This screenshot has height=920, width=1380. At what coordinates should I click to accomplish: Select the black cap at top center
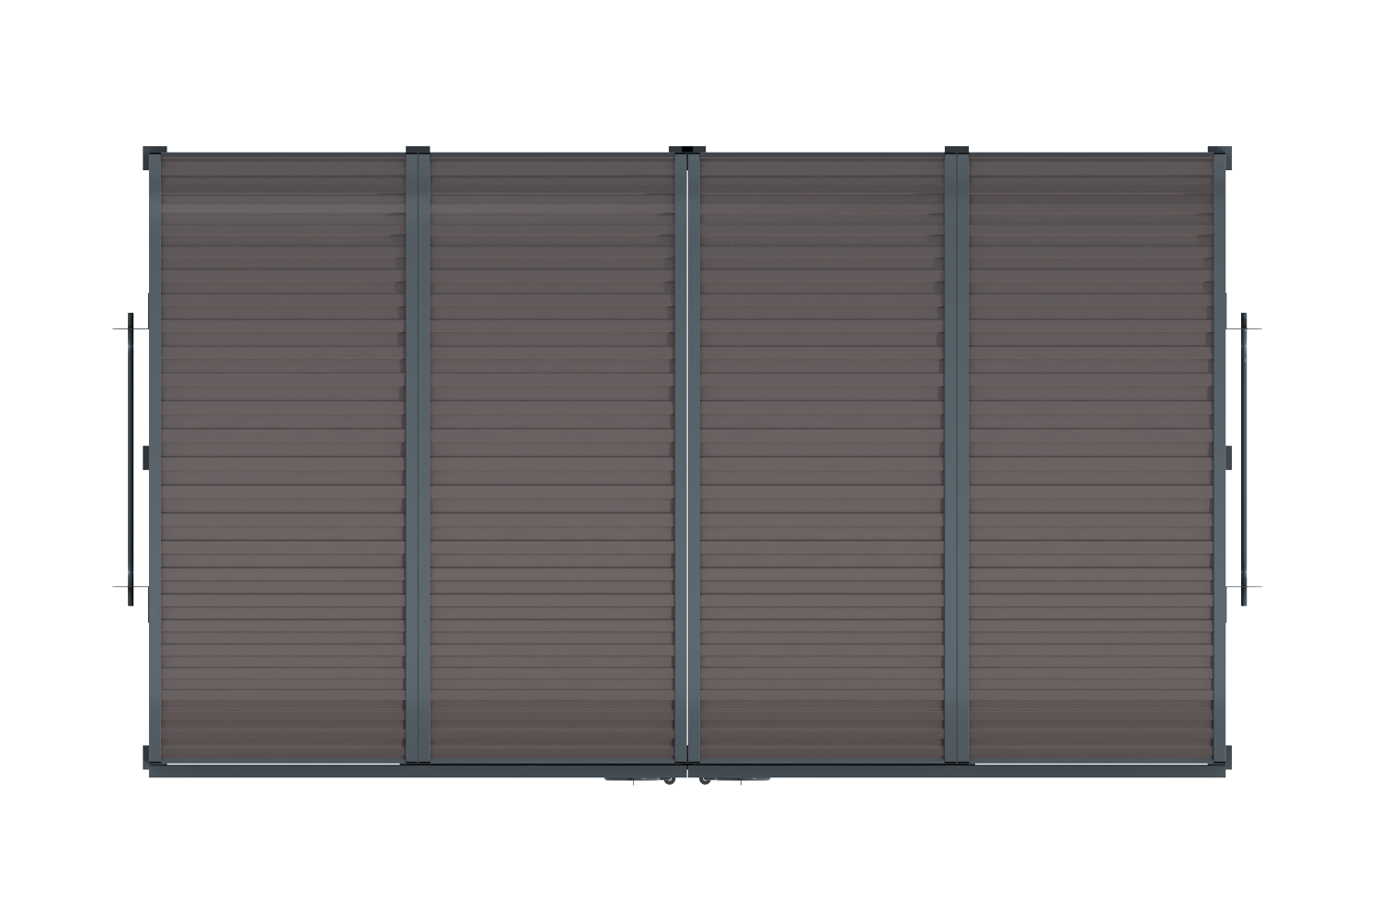[686, 149]
